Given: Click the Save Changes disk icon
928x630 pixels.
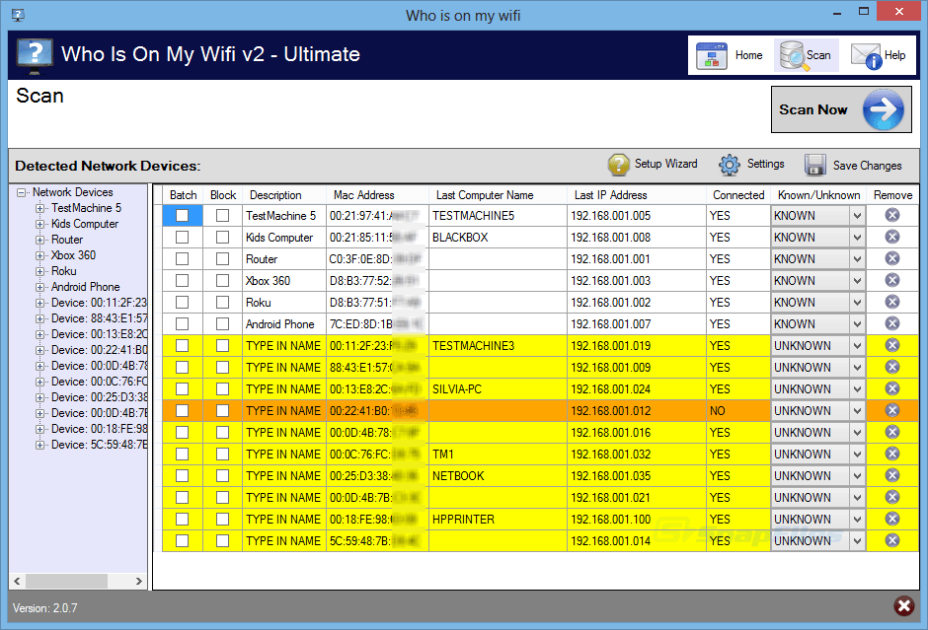Looking at the screenshot, I should click(815, 165).
